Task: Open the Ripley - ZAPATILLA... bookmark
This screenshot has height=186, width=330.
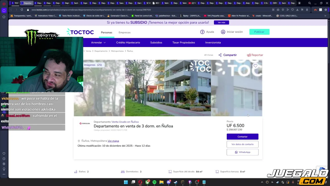Action: click(x=190, y=16)
